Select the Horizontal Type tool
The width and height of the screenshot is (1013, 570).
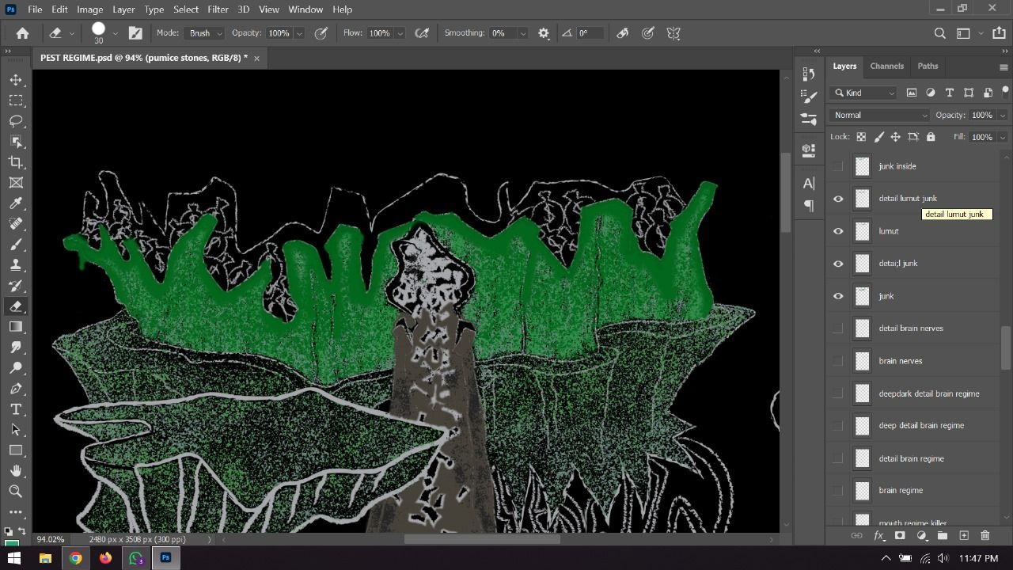pyautogui.click(x=15, y=409)
